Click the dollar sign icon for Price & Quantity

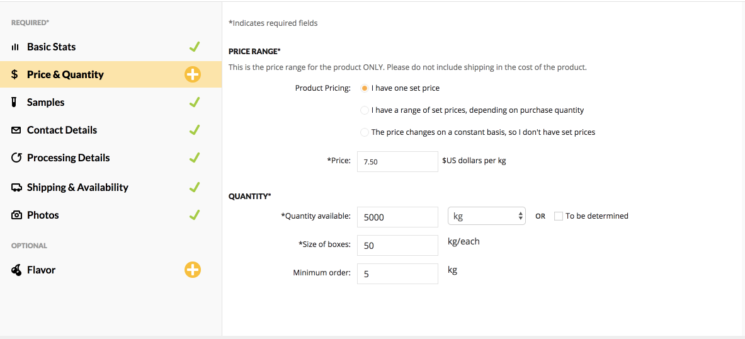[x=15, y=74]
